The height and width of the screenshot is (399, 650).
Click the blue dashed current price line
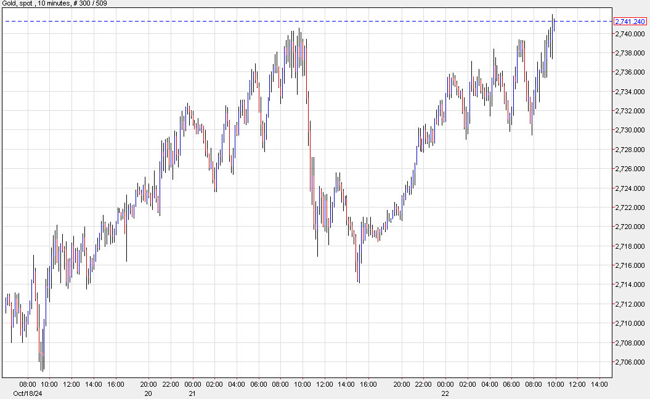[309, 21]
